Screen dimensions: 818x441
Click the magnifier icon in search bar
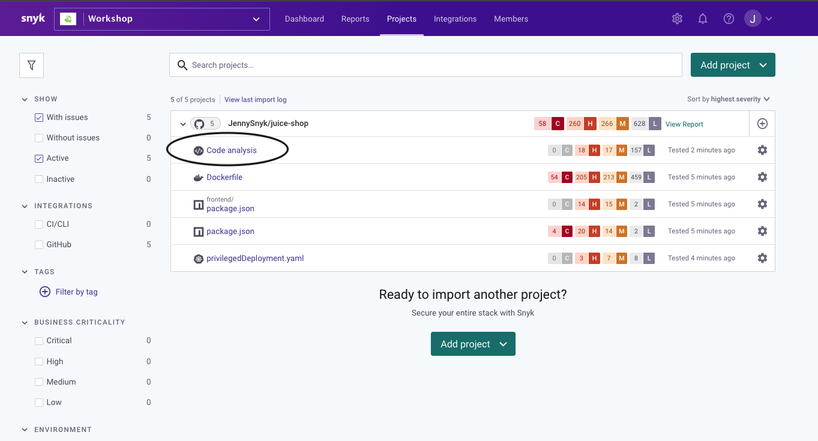click(x=181, y=65)
